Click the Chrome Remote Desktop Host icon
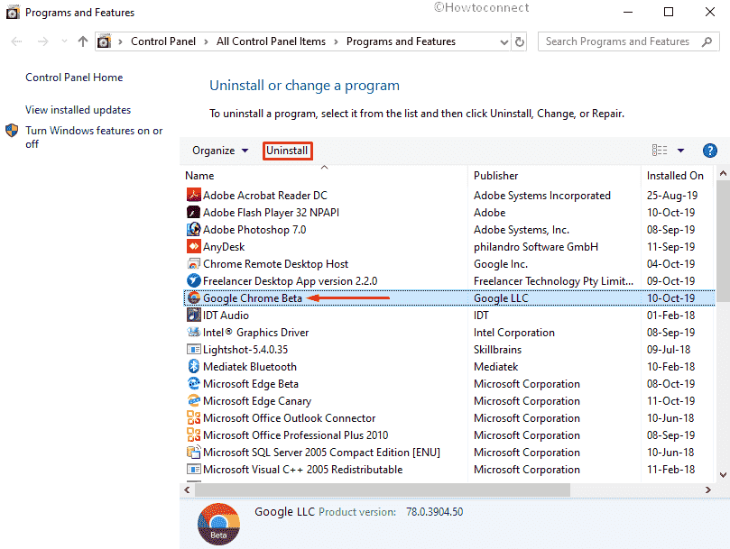Viewport: 730px width, 549px height. pyautogui.click(x=194, y=264)
